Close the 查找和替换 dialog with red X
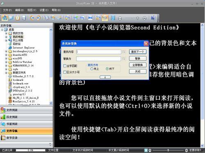The height and width of the screenshot is (153, 205). pyautogui.click(x=146, y=44)
